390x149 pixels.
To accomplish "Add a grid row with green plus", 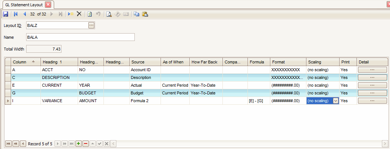I will click(78, 143).
